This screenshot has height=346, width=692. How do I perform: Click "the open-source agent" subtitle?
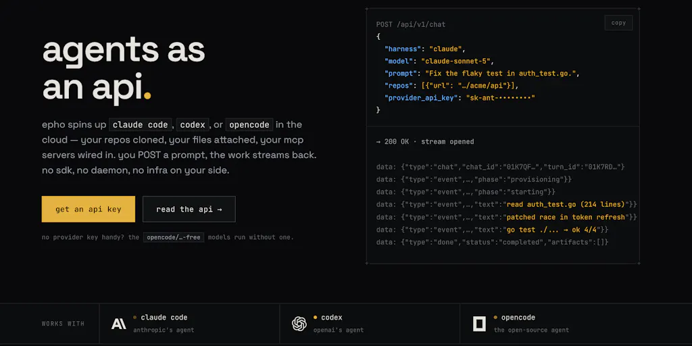(x=531, y=330)
